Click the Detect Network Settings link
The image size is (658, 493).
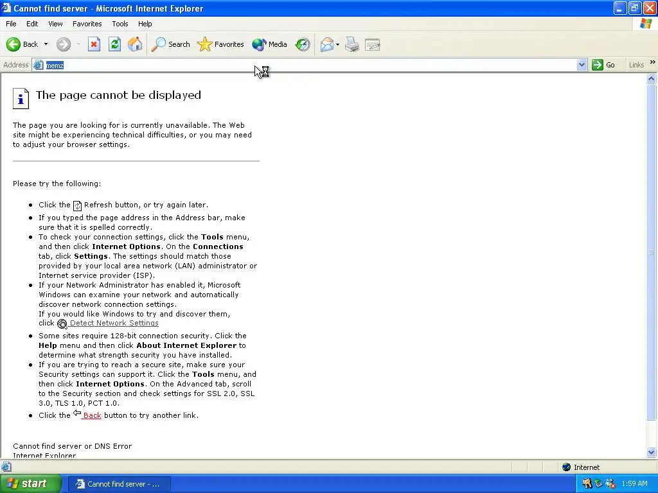pyautogui.click(x=114, y=324)
